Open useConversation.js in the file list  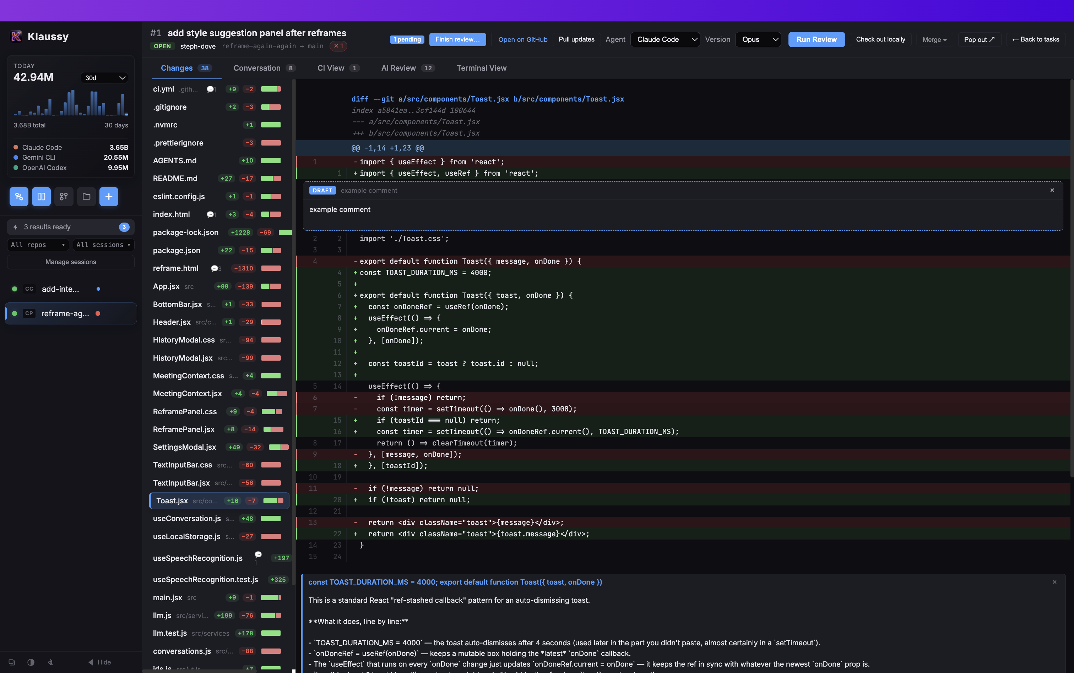point(220,519)
